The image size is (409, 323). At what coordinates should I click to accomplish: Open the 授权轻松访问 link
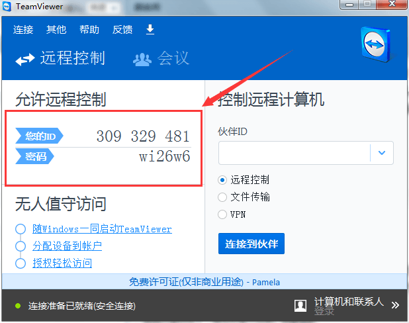(62, 263)
